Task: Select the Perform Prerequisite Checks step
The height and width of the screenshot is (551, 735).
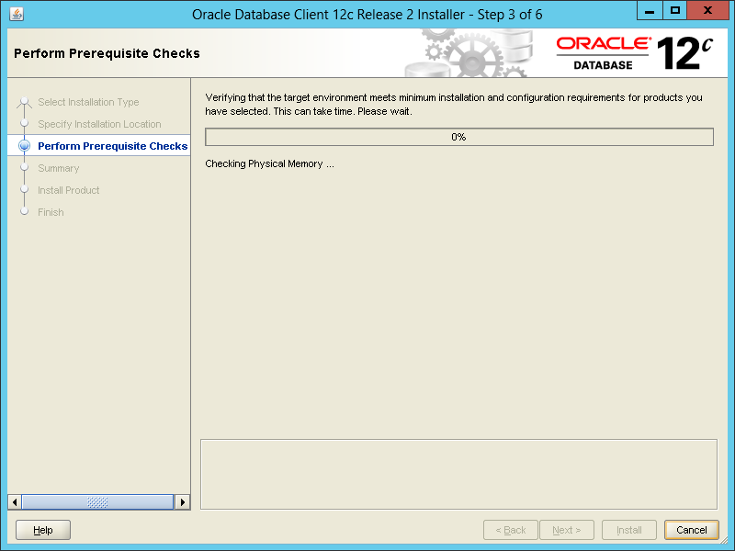Action: click(112, 146)
